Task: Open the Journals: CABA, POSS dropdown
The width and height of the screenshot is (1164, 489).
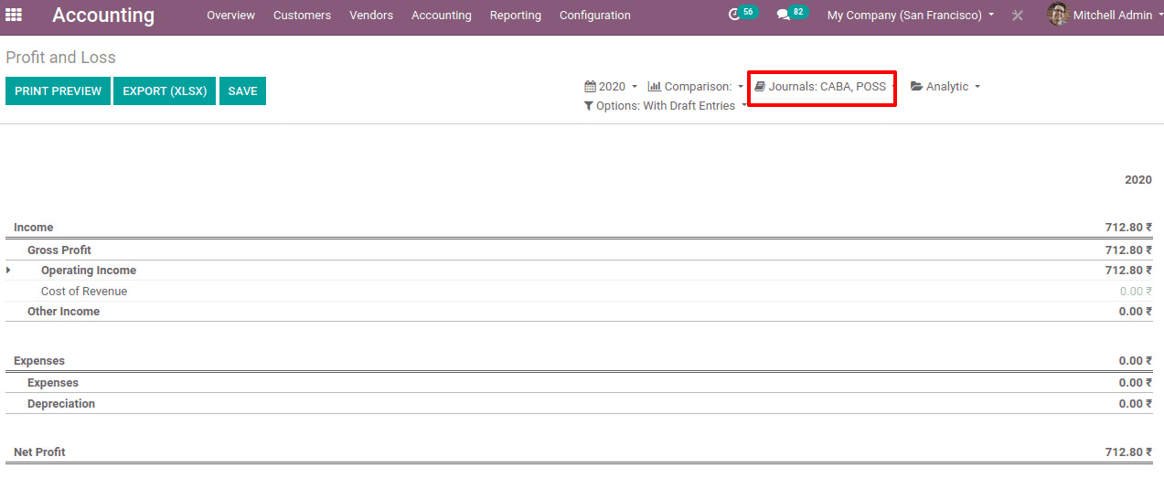Action: [x=825, y=87]
